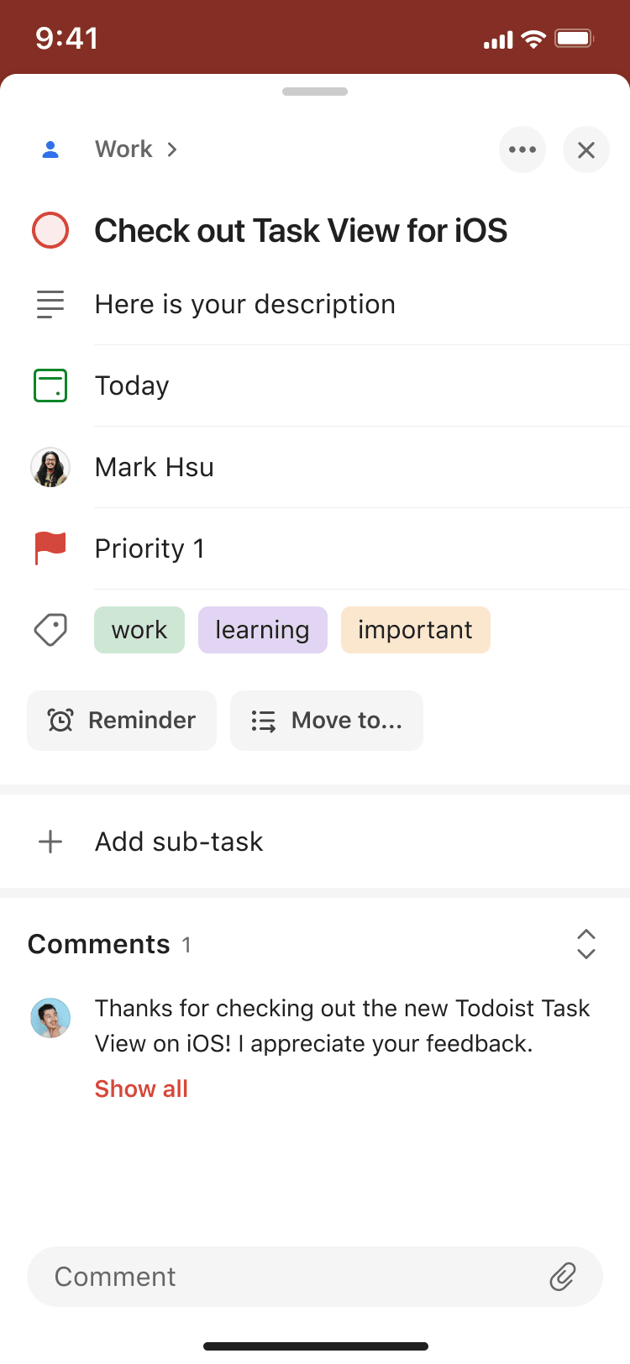Click the green calendar icon for due date
Viewport: 630px width, 1364px height.
click(50, 385)
